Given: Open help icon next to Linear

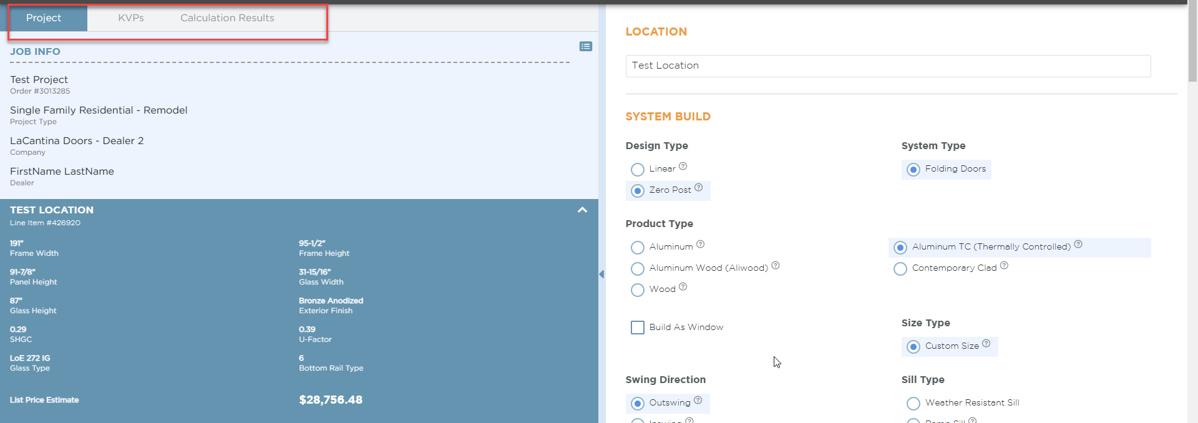Looking at the screenshot, I should (683, 166).
